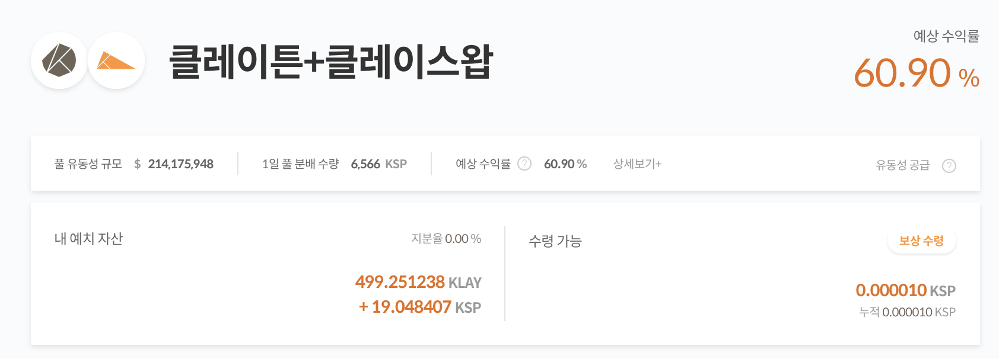The width and height of the screenshot is (999, 359).
Task: Click the KLAY circular badge in the pool header
Action: [59, 61]
